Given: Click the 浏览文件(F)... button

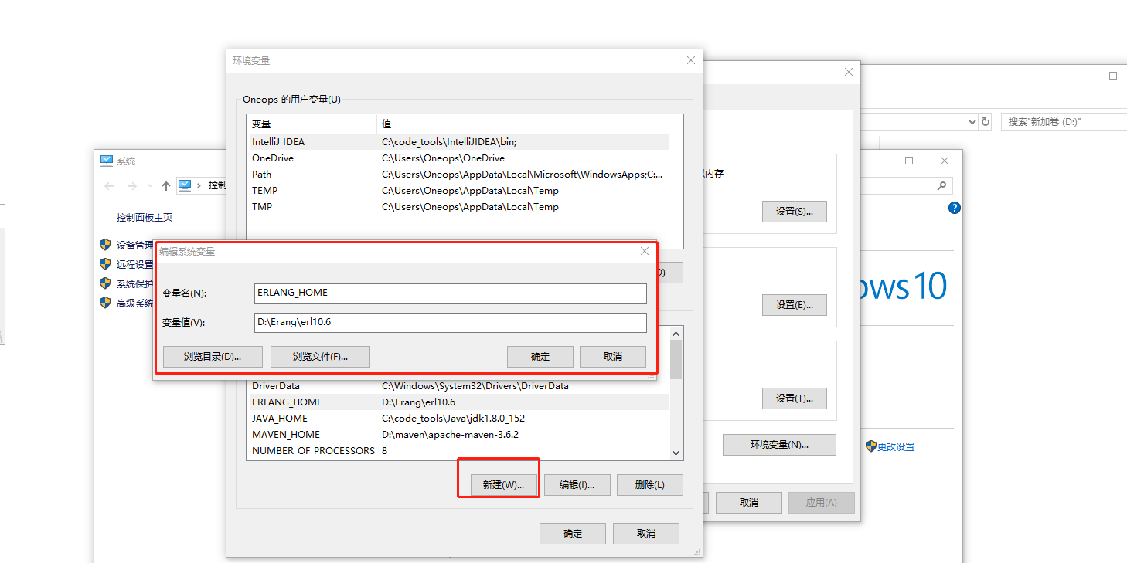Looking at the screenshot, I should pos(320,357).
